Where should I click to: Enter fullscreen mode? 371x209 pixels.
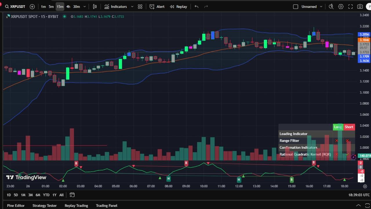(350, 6)
